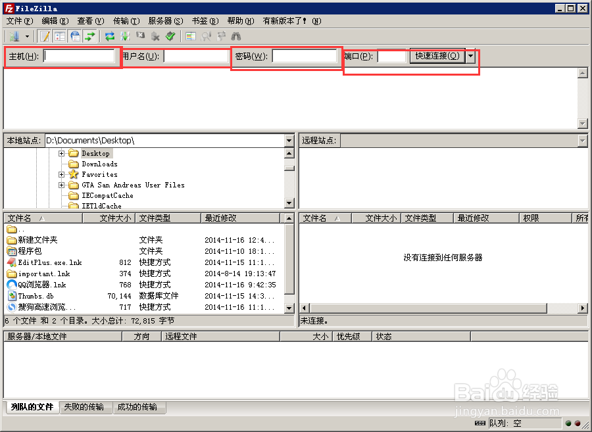Select the IECompatCache folder in tree
Viewport: 592px width, 432px height.
coord(107,196)
